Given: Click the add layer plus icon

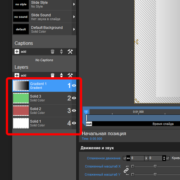Looking at the screenshot, I should pyautogui.click(x=17, y=75).
